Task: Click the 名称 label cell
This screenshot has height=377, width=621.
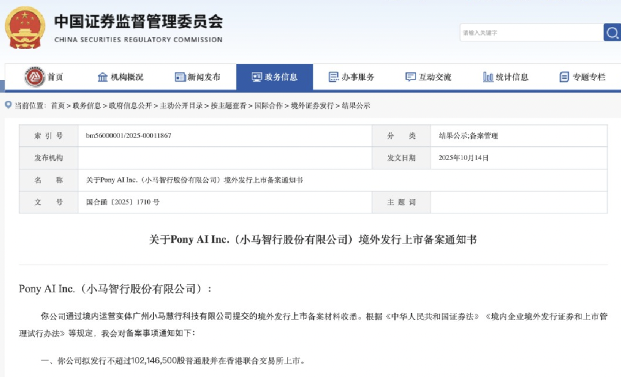Action: point(49,180)
